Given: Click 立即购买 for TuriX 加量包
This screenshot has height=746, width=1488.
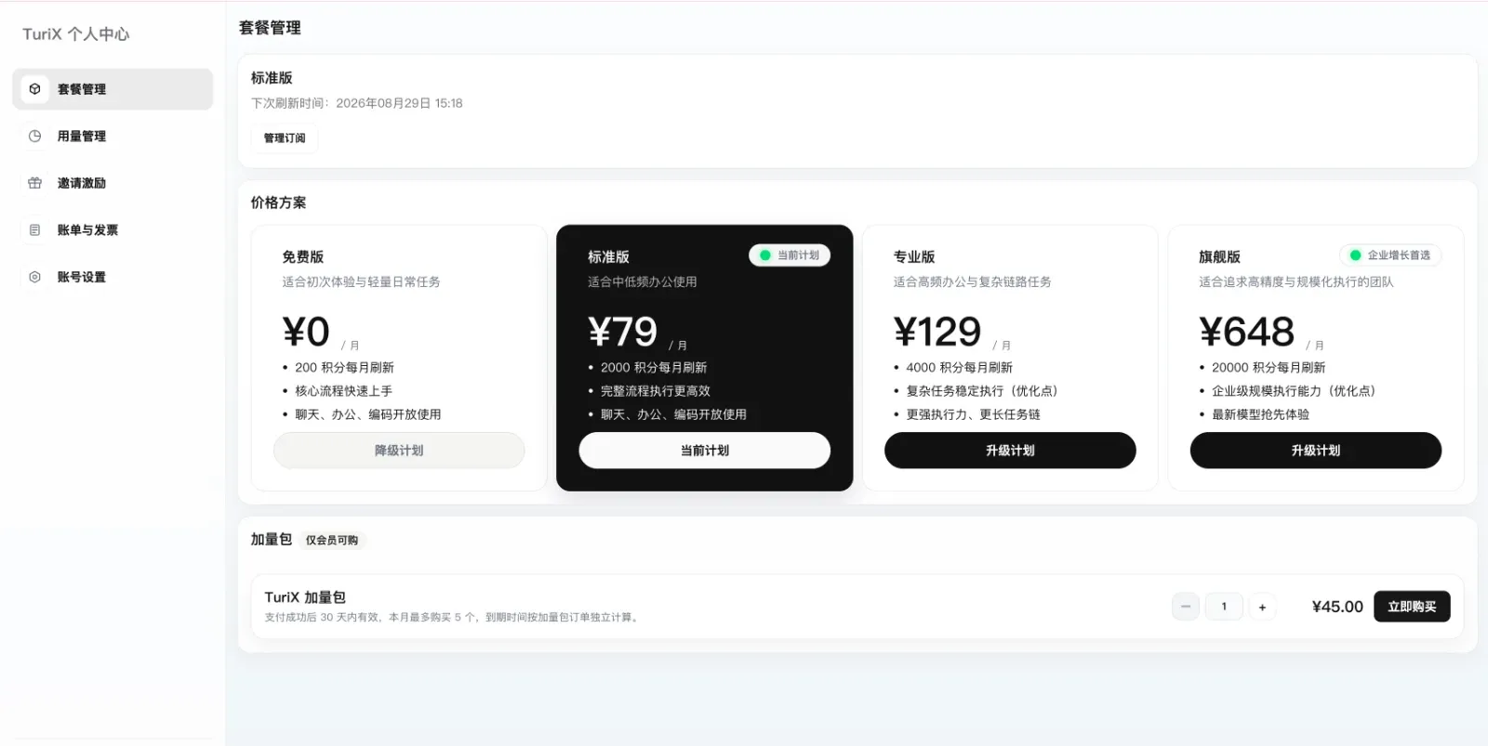Looking at the screenshot, I should click(1412, 607).
